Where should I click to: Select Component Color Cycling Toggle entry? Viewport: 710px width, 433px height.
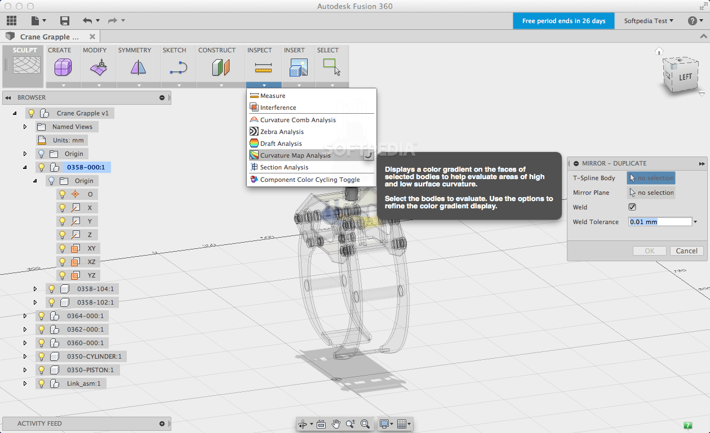point(312,180)
